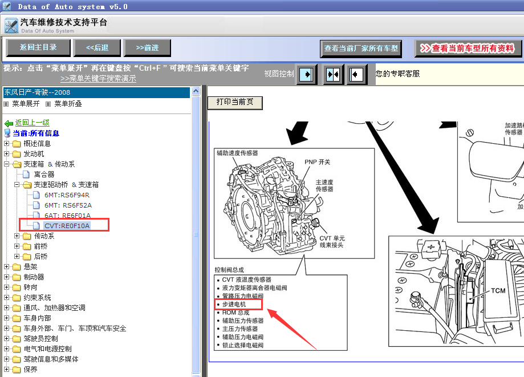The width and height of the screenshot is (524, 377).
Task: Go forward with >>前进 button
Action: [x=147, y=48]
